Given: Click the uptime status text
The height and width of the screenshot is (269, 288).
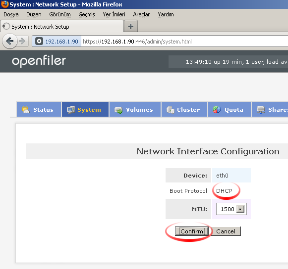Looking at the screenshot, I should [236, 62].
